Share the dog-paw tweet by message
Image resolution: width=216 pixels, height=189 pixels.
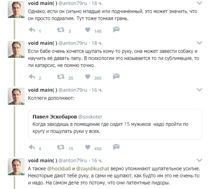[x=116, y=77]
